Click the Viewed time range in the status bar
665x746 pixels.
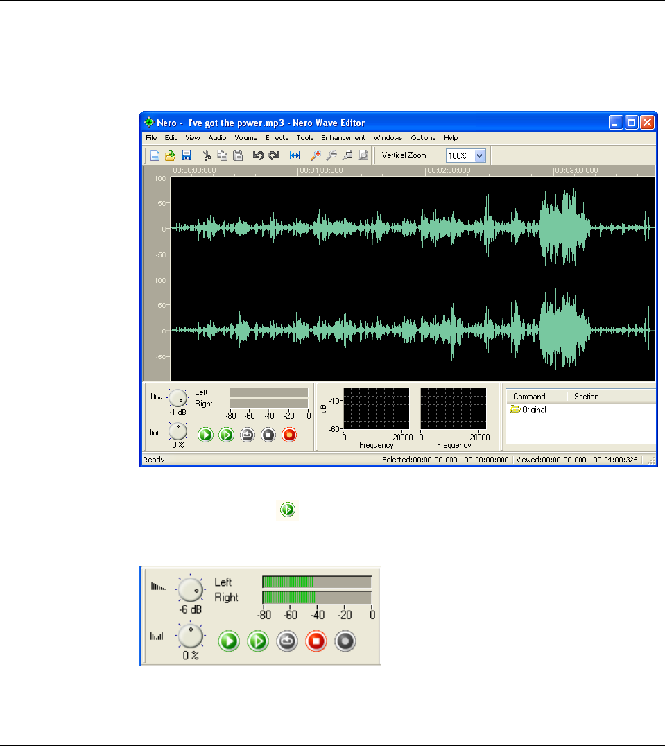pos(576,460)
